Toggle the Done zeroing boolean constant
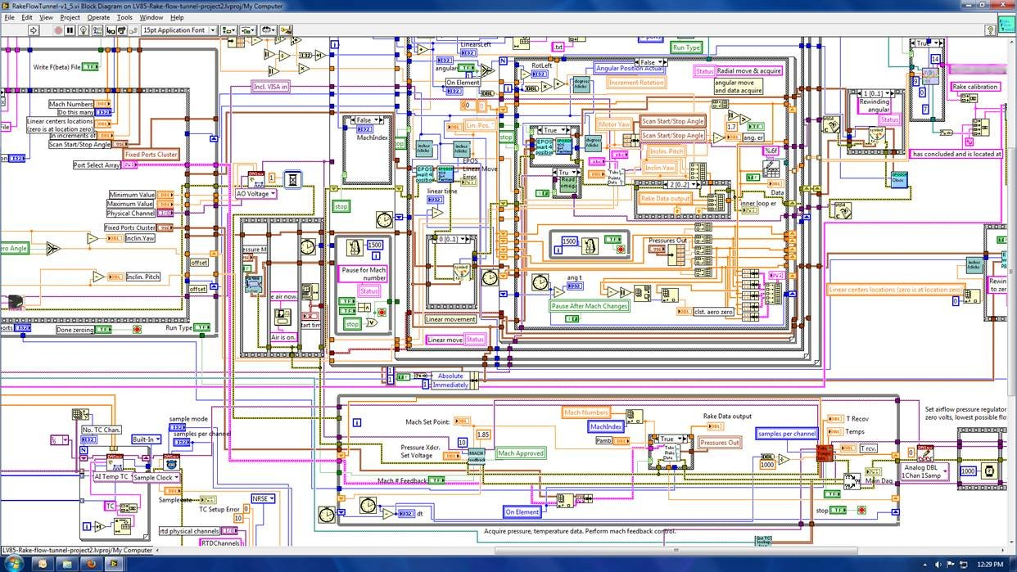The height and width of the screenshot is (572, 1017). (103, 329)
